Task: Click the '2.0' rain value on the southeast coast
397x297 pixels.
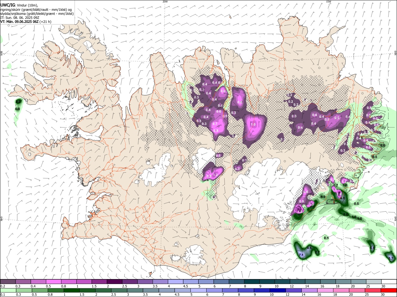Action: (345, 214)
